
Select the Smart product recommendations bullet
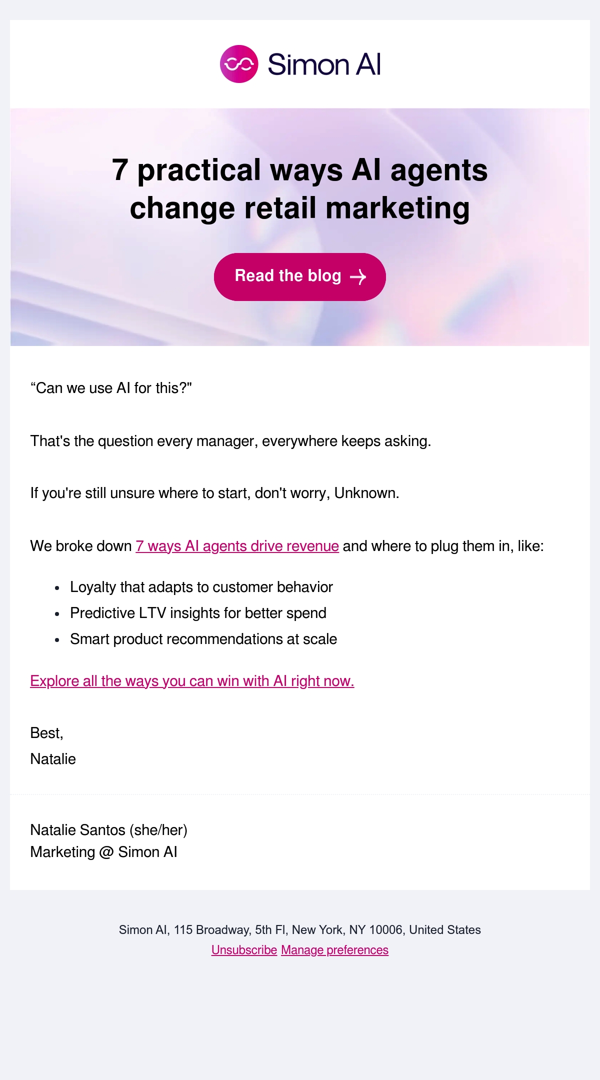[203, 638]
